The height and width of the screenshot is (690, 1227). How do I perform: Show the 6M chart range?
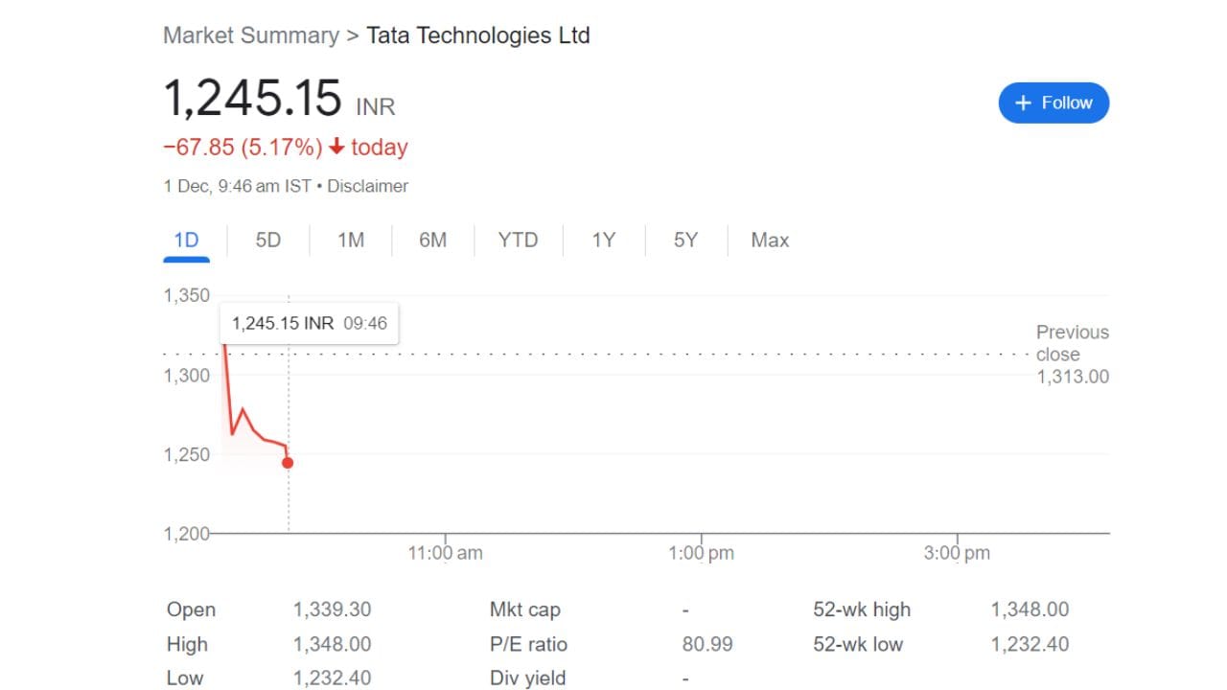[433, 241]
